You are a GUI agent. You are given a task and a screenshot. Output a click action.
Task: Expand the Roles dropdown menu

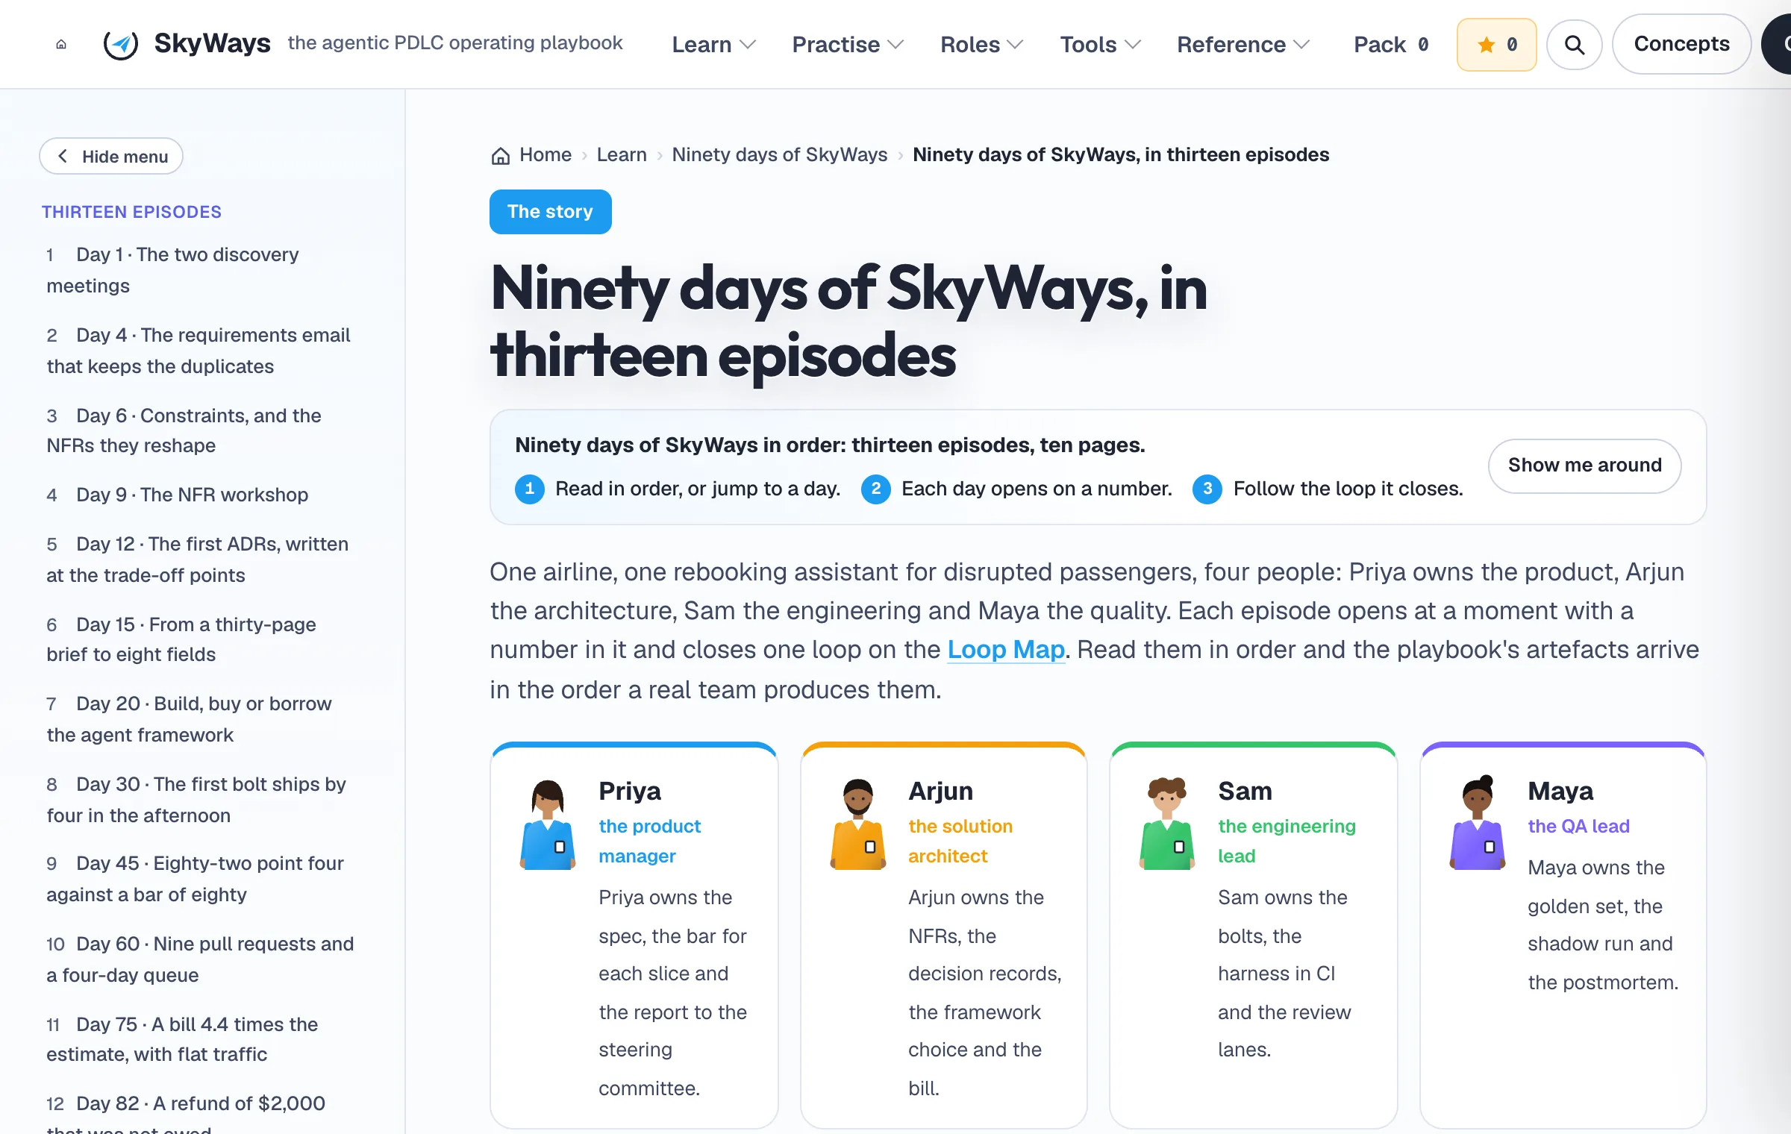[x=981, y=45]
